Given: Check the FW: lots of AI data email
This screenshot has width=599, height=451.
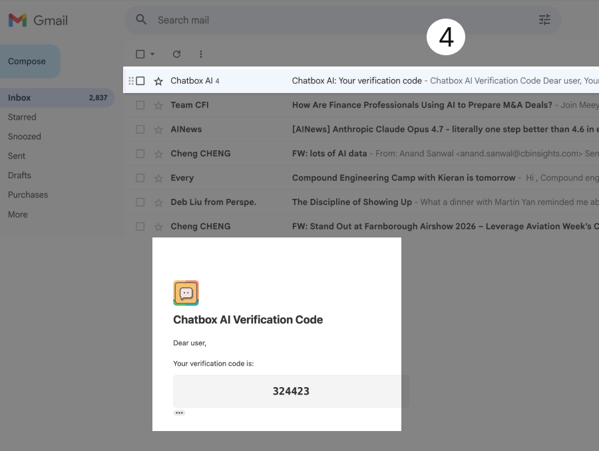Looking at the screenshot, I should pos(140,154).
